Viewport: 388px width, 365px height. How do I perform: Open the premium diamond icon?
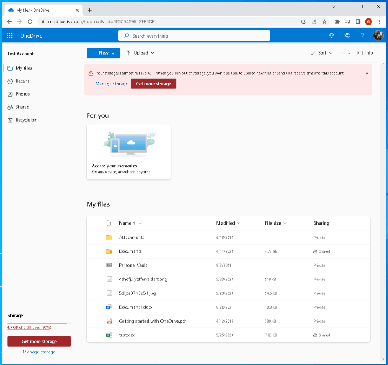click(331, 36)
